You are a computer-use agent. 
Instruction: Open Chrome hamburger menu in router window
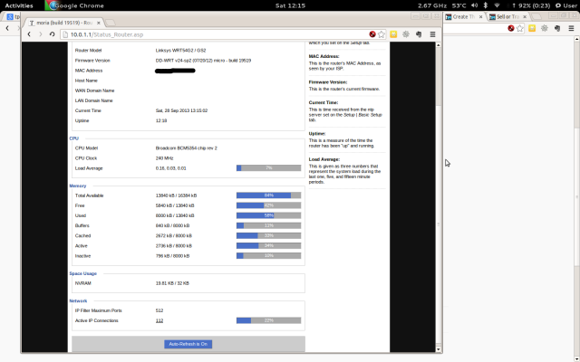coord(433,34)
